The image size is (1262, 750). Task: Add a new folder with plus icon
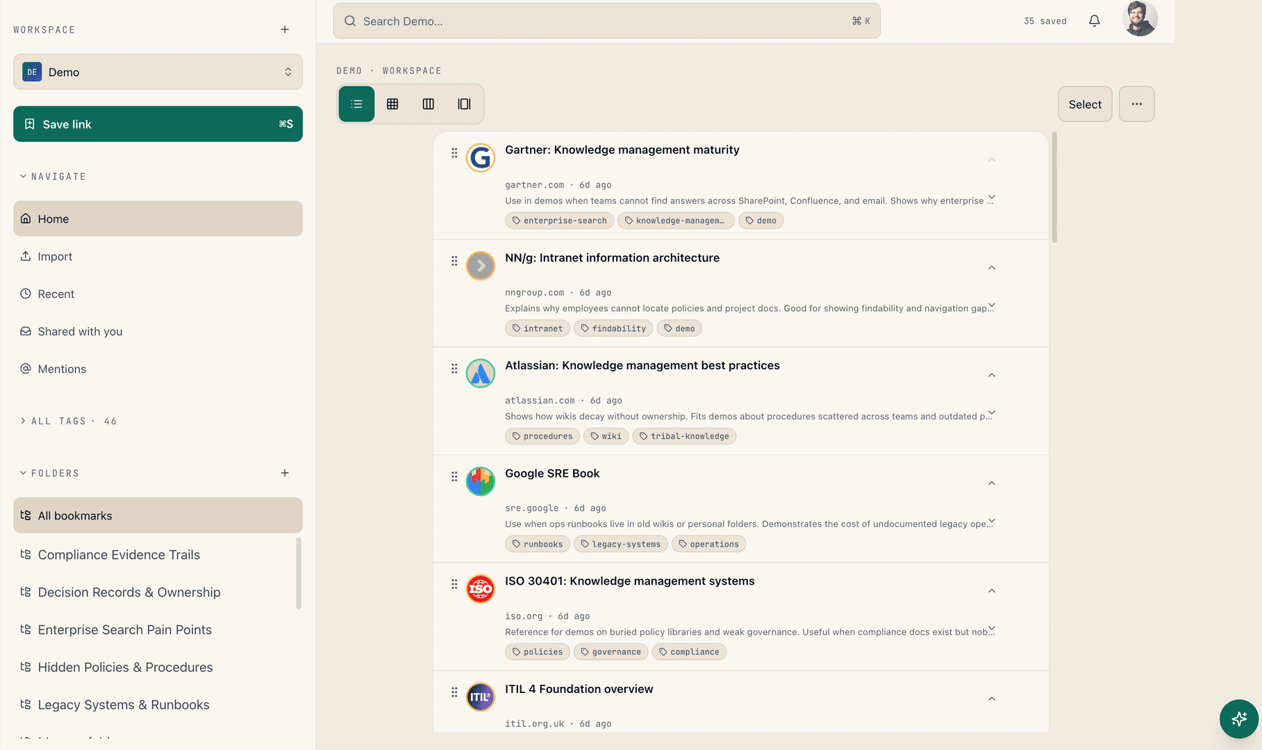(x=285, y=473)
